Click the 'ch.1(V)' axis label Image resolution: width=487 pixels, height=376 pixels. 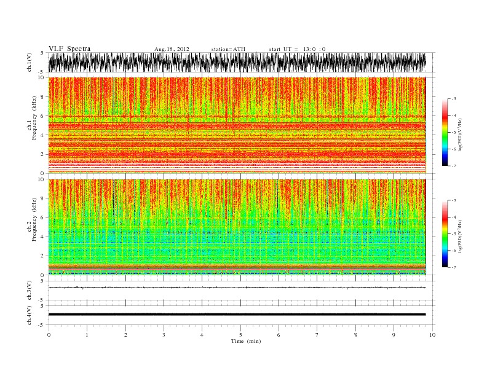pyautogui.click(x=30, y=63)
